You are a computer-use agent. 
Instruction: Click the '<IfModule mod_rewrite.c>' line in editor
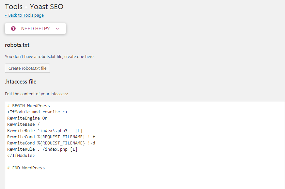(x=37, y=112)
